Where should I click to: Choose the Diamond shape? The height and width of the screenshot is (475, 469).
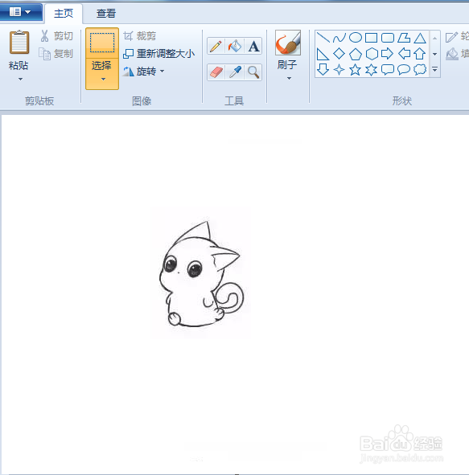(x=339, y=54)
